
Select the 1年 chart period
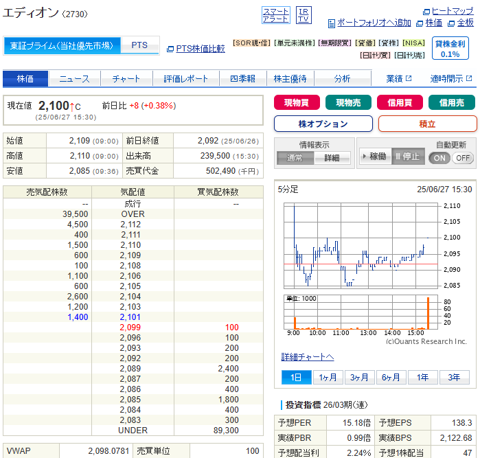[x=422, y=377]
